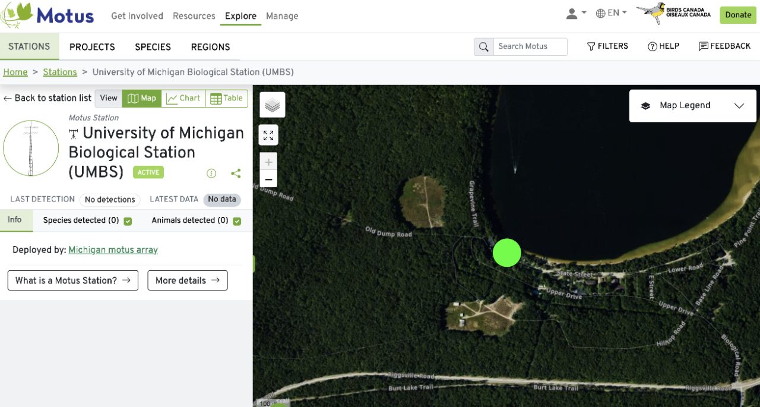Open the Explore menu

coord(240,16)
